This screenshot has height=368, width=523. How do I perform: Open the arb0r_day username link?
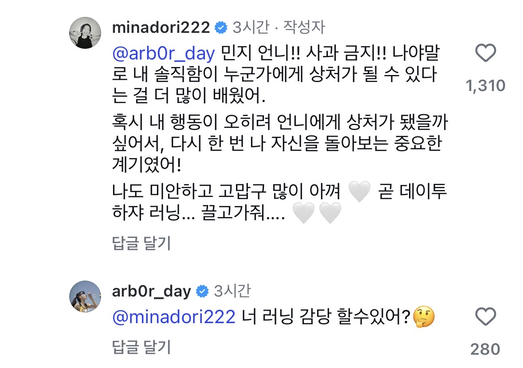click(152, 291)
